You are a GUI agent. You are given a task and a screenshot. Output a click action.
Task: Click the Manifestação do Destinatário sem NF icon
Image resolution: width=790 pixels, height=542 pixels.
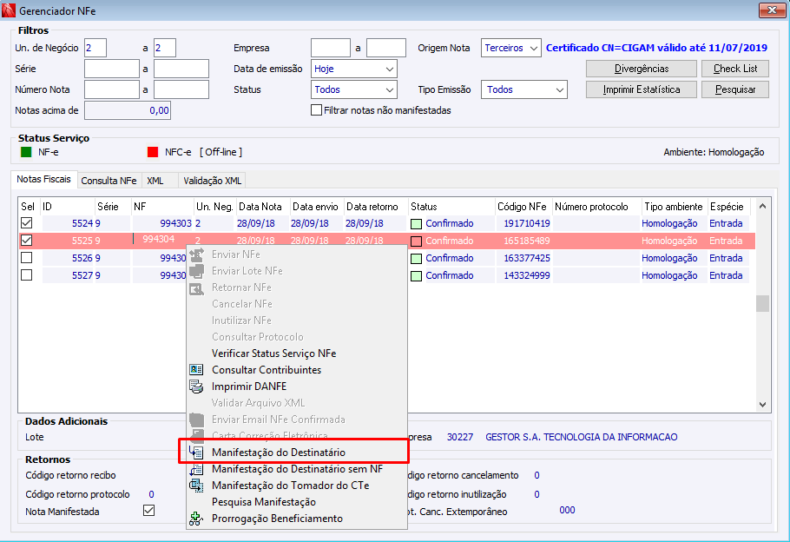[x=196, y=469]
